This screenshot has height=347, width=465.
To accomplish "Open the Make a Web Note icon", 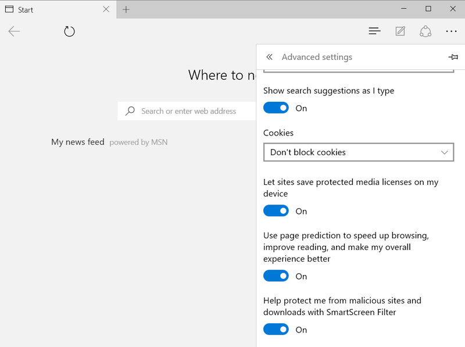I will click(x=400, y=31).
